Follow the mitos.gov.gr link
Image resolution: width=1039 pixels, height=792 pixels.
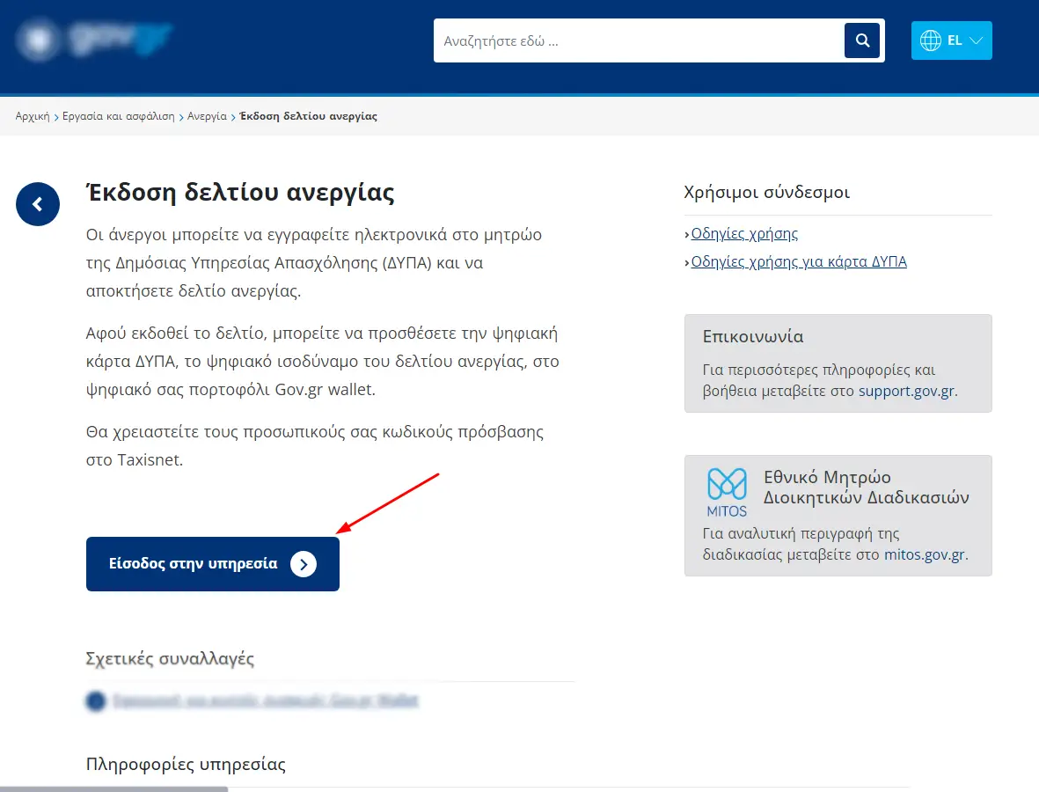coord(924,554)
